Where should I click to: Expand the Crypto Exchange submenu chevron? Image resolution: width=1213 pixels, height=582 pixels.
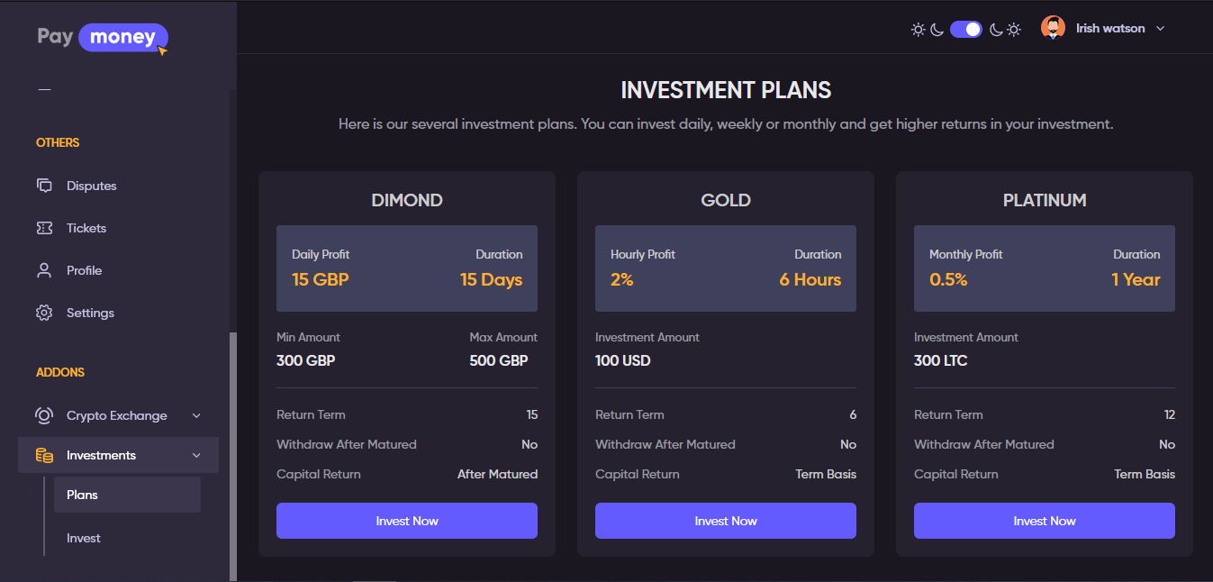196,415
